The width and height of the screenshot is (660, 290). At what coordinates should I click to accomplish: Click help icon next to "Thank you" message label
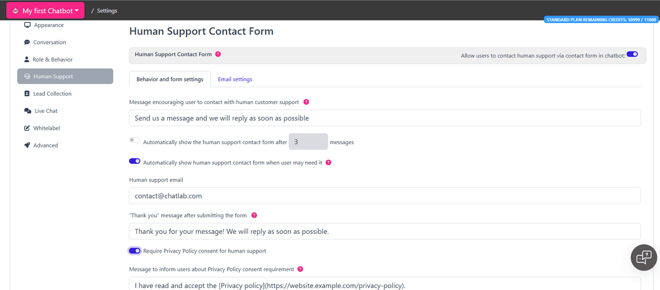(254, 215)
